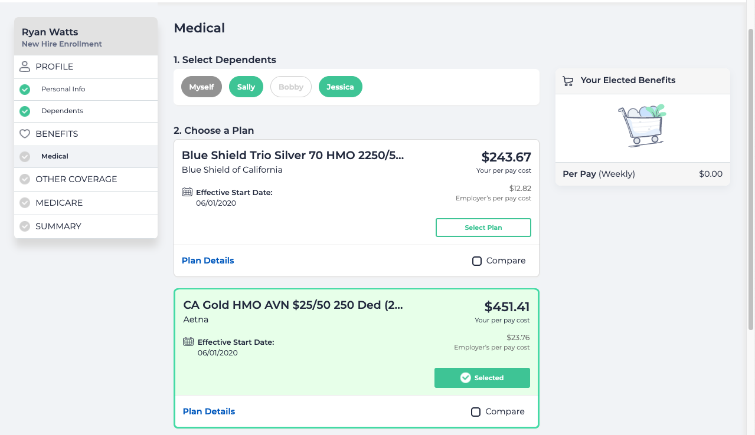
Task: View Plan Details for Aetna Gold HMO
Action: [x=209, y=411]
